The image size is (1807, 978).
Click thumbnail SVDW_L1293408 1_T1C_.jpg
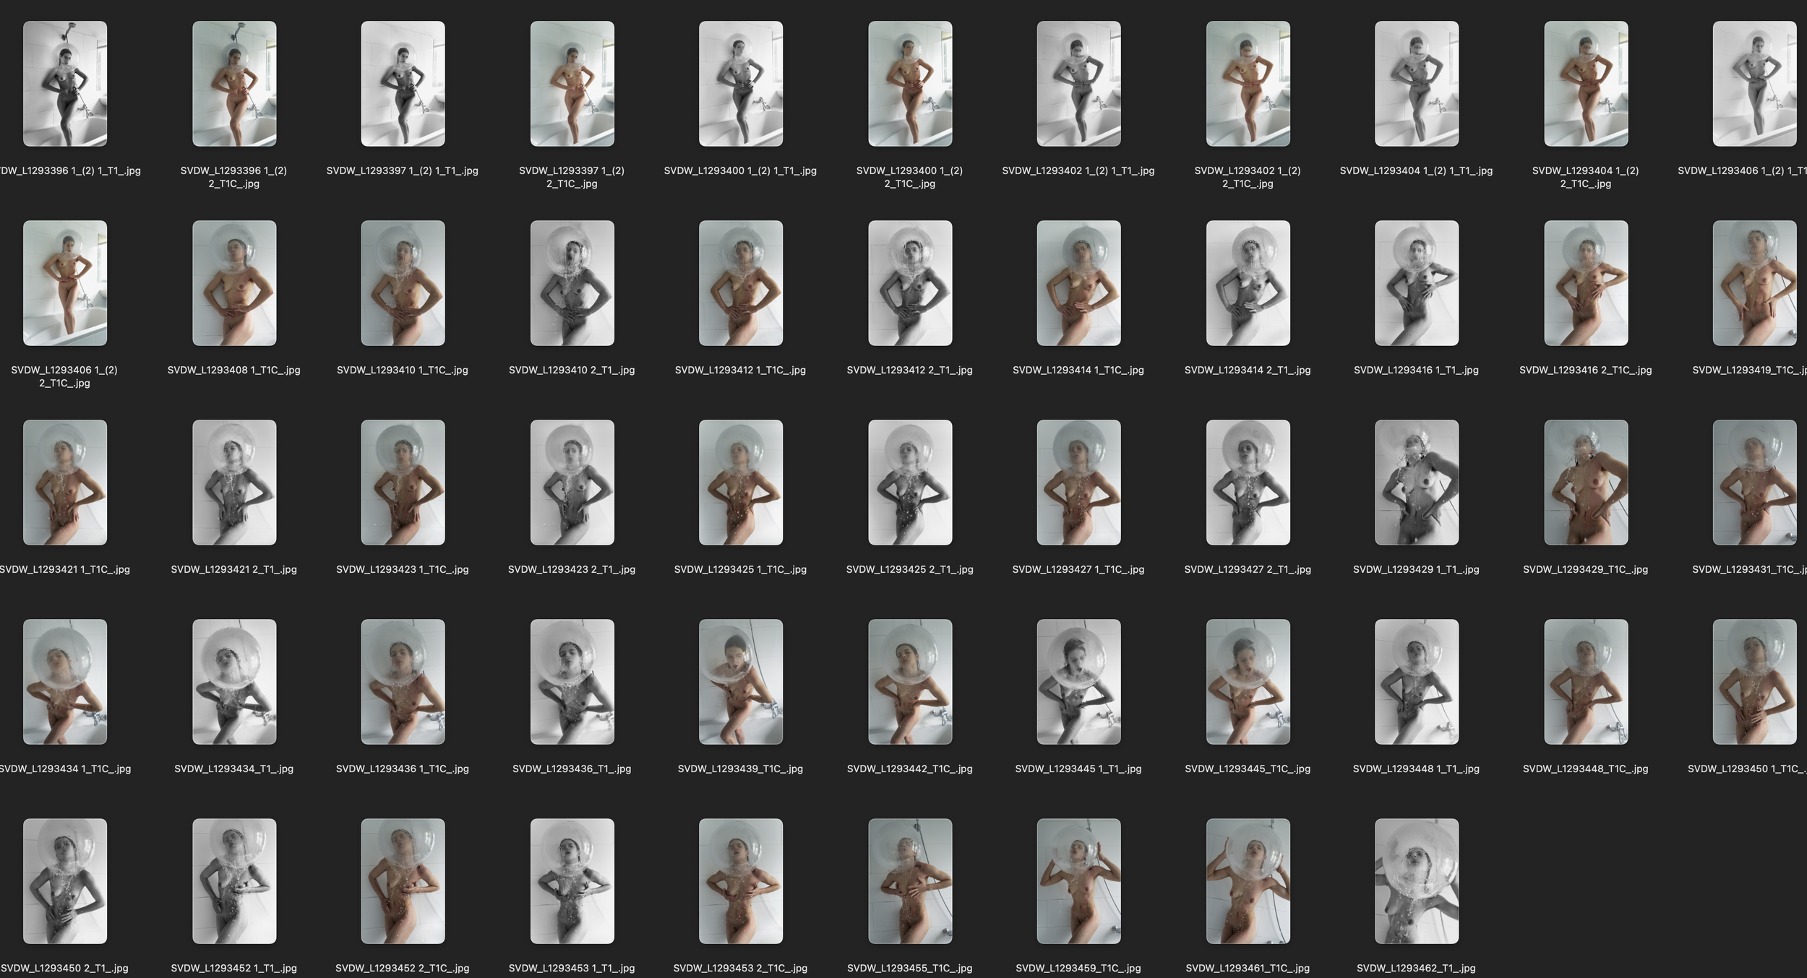pos(235,282)
